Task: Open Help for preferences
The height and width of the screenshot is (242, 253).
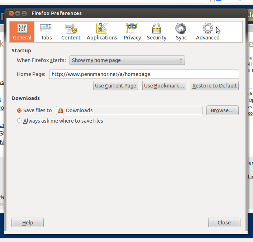Action: click(x=28, y=223)
